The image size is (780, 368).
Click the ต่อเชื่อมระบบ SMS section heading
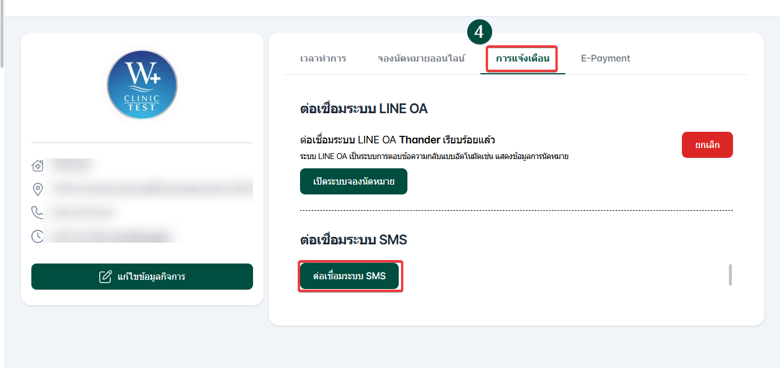click(353, 240)
